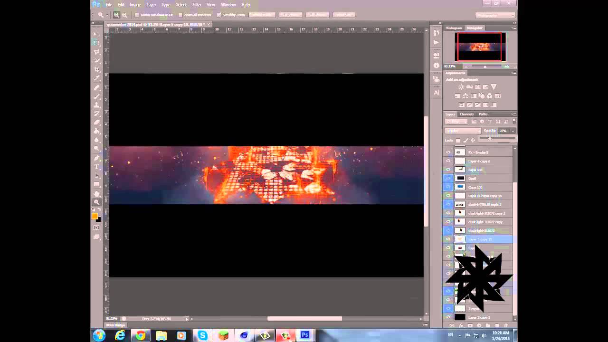Image resolution: width=608 pixels, height=342 pixels.
Task: Open the Info panel icon
Action: (x=437, y=66)
